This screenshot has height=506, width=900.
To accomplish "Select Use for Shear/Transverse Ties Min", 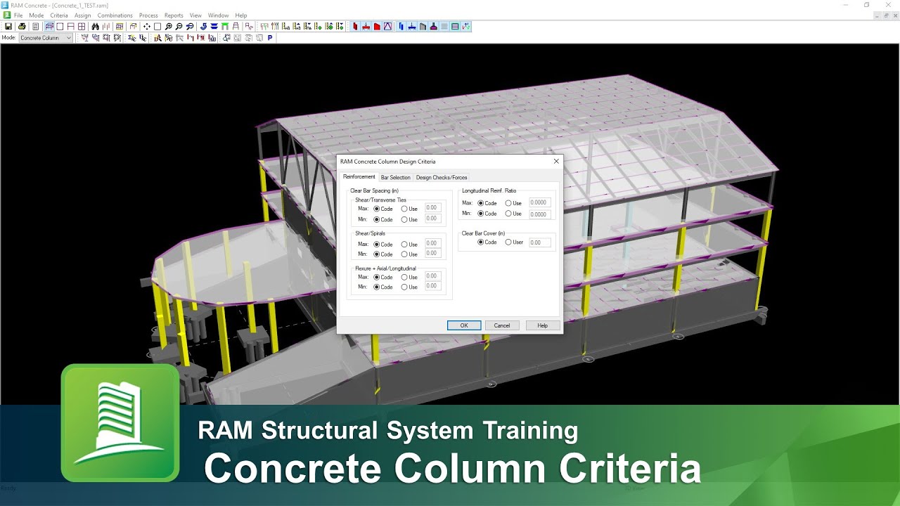I will (409, 219).
